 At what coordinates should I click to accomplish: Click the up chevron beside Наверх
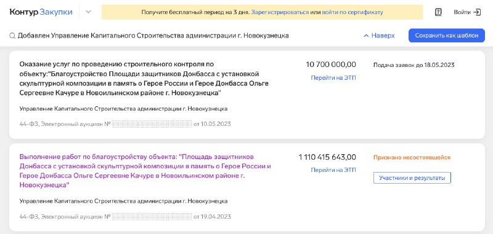[366, 36]
